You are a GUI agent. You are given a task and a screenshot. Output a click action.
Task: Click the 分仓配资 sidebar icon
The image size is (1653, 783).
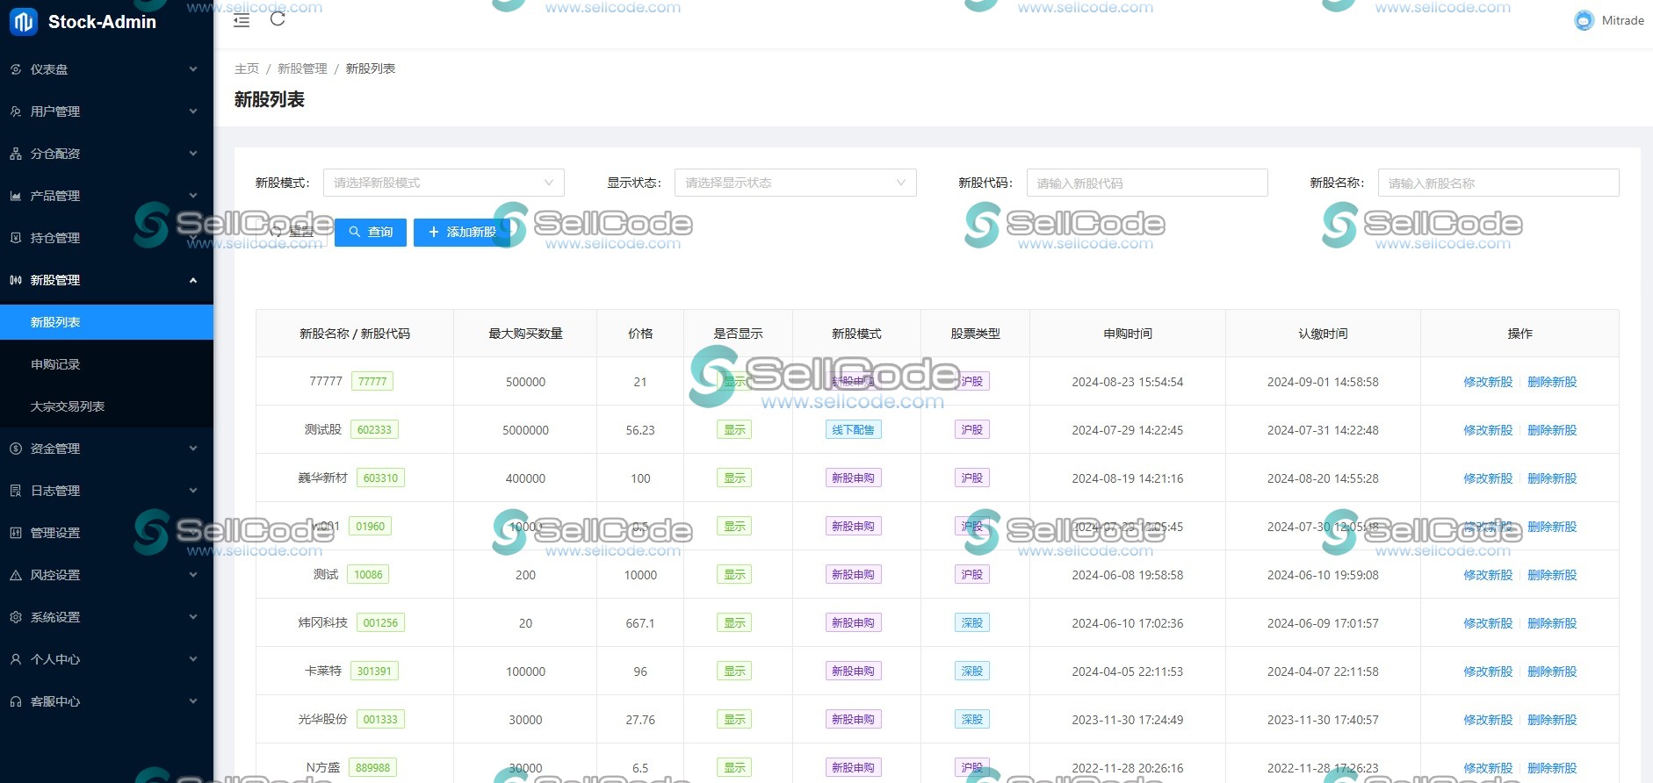pos(16,154)
